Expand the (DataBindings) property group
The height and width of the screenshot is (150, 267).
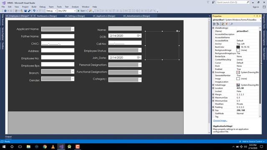coord(213,28)
